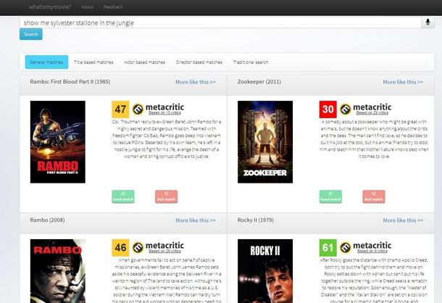Click Based on 9 critics link
Viewport: 442px width, 303px height.
coord(372,251)
